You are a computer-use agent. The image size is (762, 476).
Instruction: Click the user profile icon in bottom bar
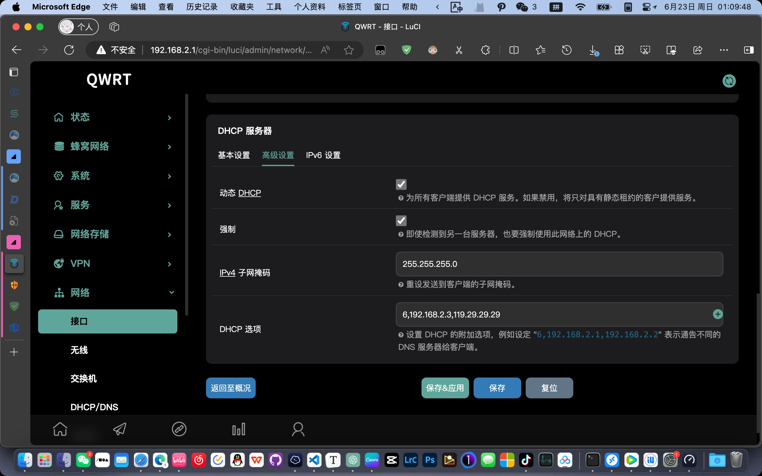pyautogui.click(x=298, y=429)
